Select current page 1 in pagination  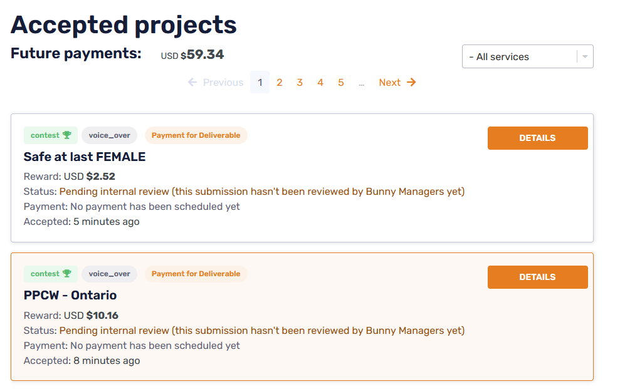pos(260,83)
